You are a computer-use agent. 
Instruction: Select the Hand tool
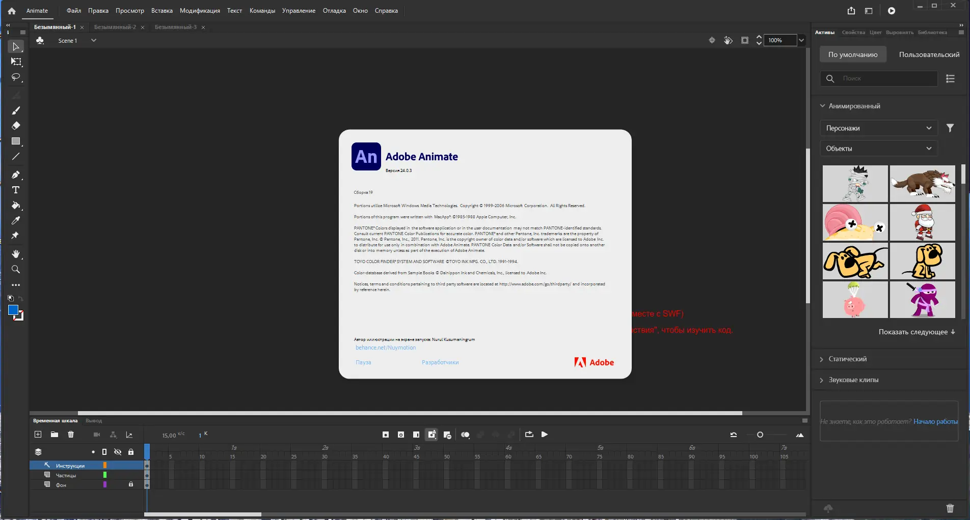[x=16, y=254]
